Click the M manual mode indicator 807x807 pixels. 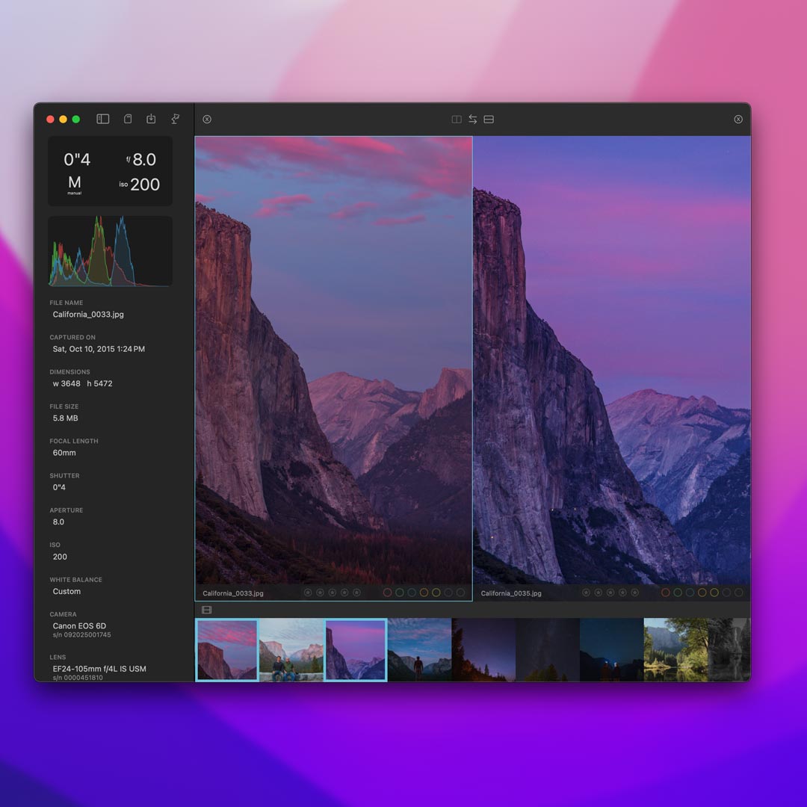[x=75, y=185]
